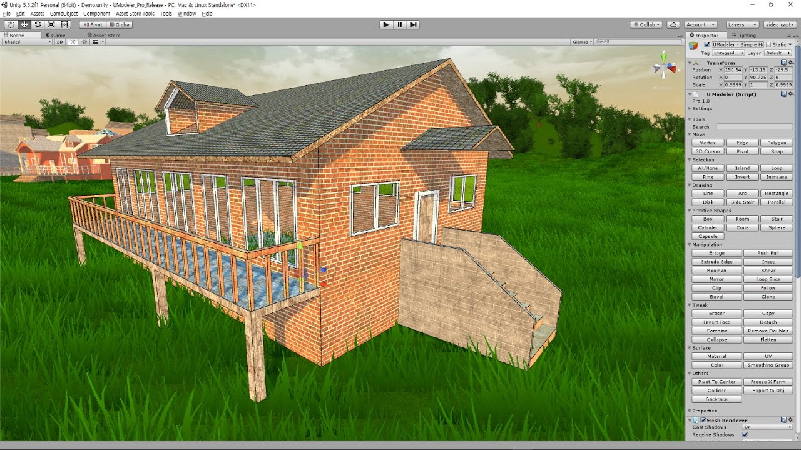The width and height of the screenshot is (801, 450).
Task: Open the Unity Cloud services panel
Action: [x=673, y=24]
